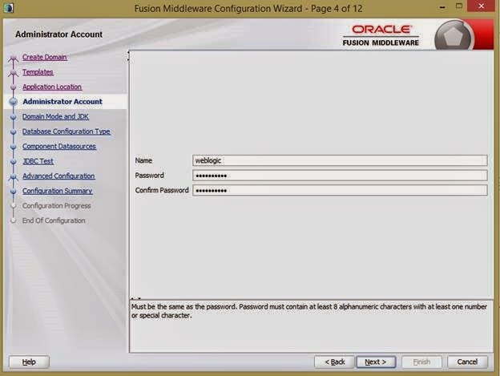Proceed with the Next button

[x=376, y=362]
